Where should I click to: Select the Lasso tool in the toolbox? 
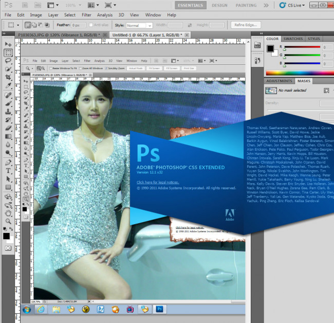[8, 61]
